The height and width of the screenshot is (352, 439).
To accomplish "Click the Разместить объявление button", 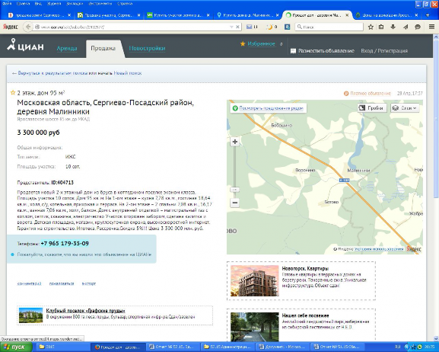I will pos(323,51).
